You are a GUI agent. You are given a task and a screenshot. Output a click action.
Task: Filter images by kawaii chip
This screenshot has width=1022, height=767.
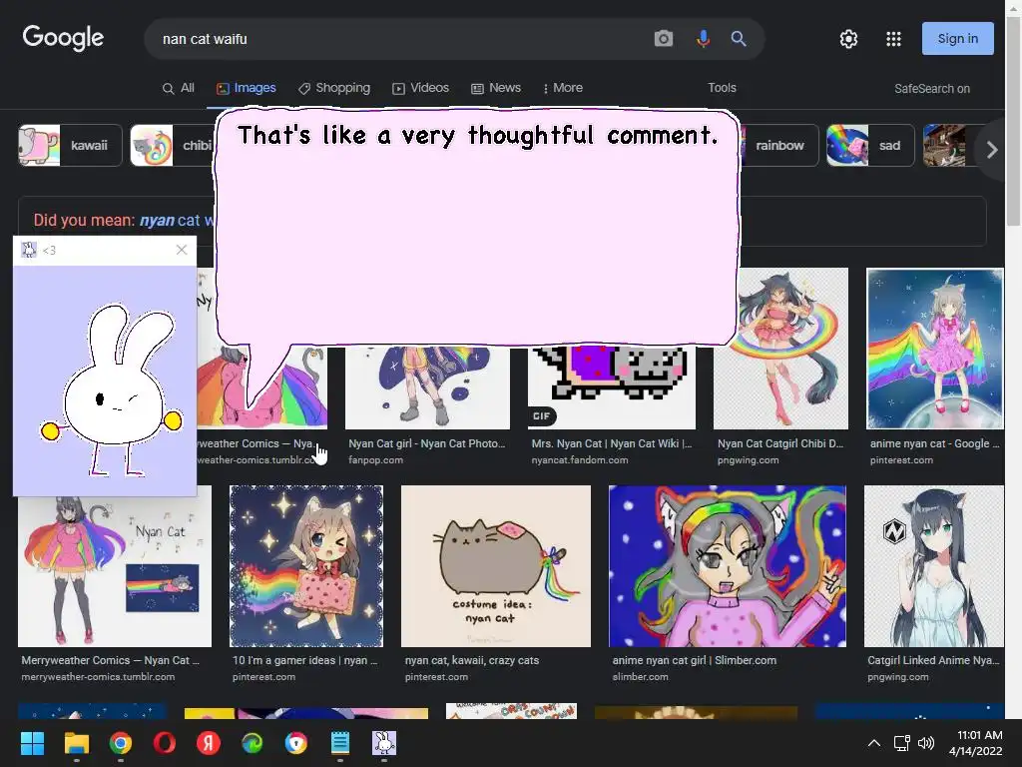[70, 145]
